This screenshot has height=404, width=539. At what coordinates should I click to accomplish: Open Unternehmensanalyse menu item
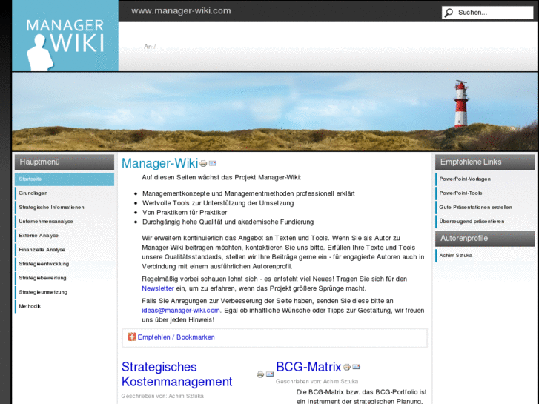pyautogui.click(x=65, y=222)
